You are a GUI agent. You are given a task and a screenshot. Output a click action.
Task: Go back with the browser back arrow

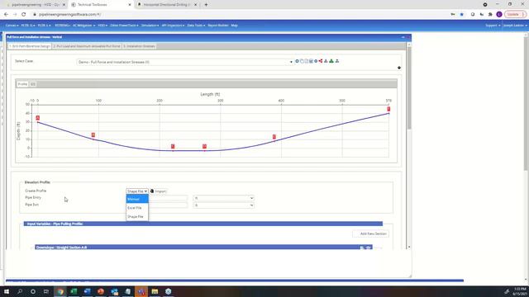tap(6, 15)
